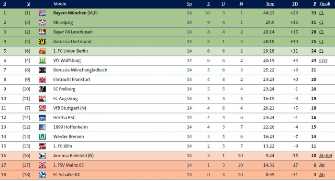
Task: Click the Werder Bremen club logo
Action: [x=42, y=136]
